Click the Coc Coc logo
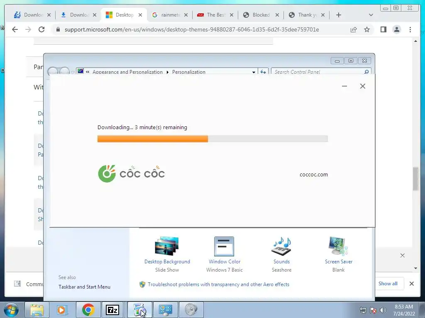Screen dimensions: 425x318 tap(132, 173)
